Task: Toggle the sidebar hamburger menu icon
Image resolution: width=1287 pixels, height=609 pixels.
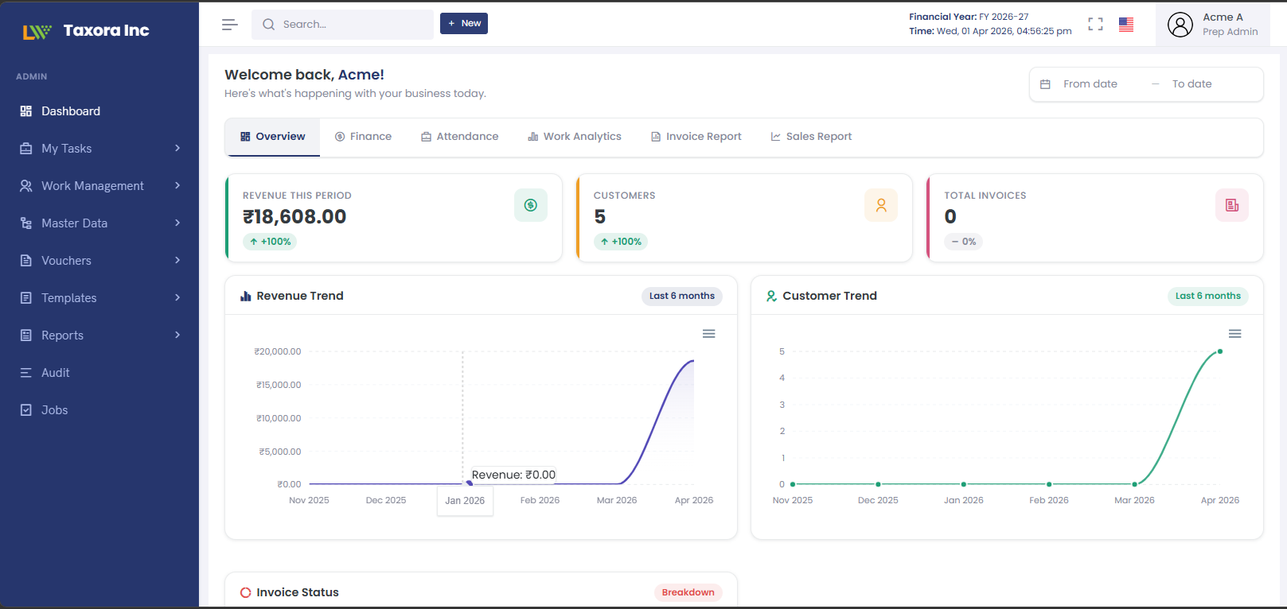Action: [230, 25]
